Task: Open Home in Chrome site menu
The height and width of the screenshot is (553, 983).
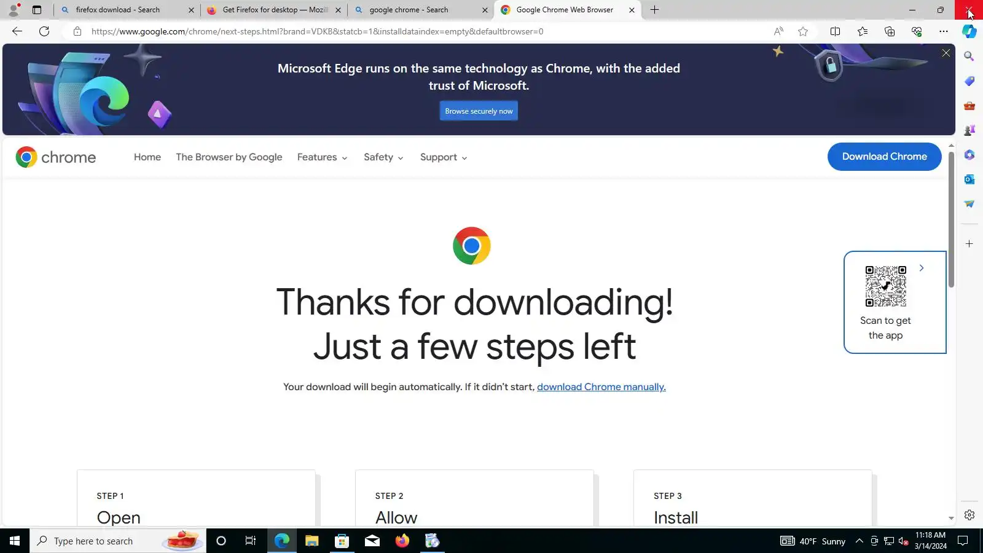Action: coord(147,157)
